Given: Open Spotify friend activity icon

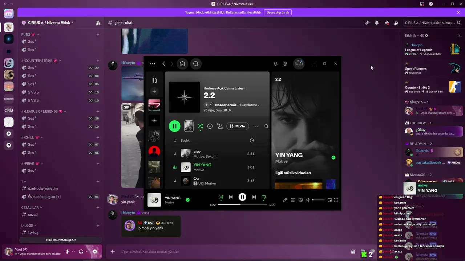Looking at the screenshot, I should coord(285,64).
